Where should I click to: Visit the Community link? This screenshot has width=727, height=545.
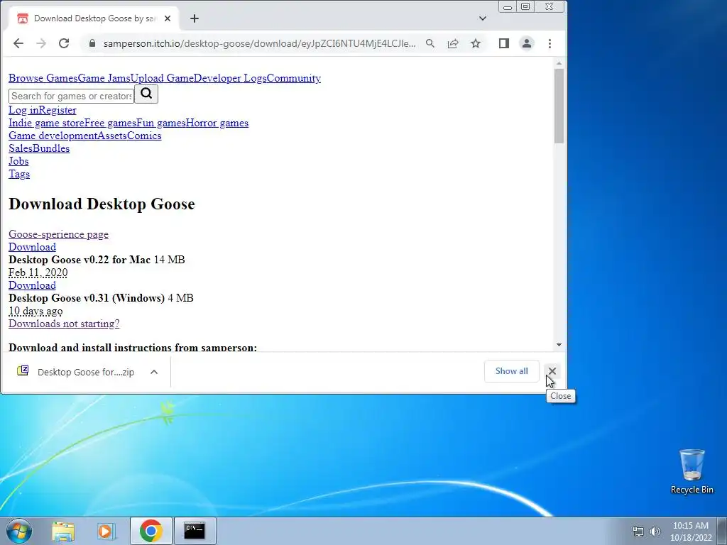[x=293, y=78]
